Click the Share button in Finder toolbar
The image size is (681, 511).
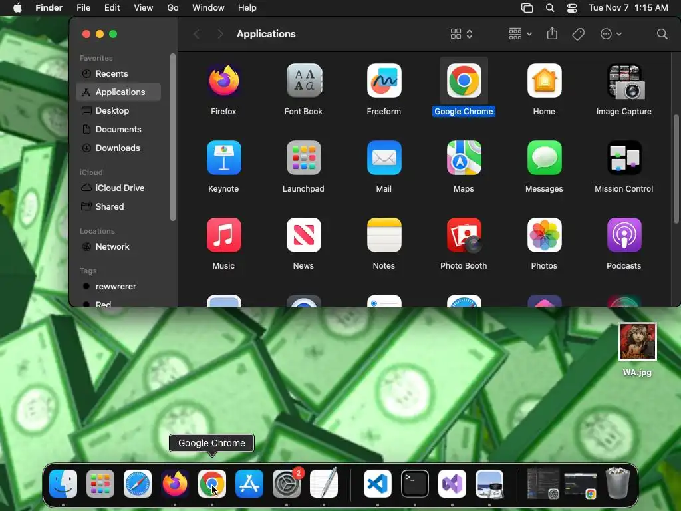pyautogui.click(x=552, y=33)
